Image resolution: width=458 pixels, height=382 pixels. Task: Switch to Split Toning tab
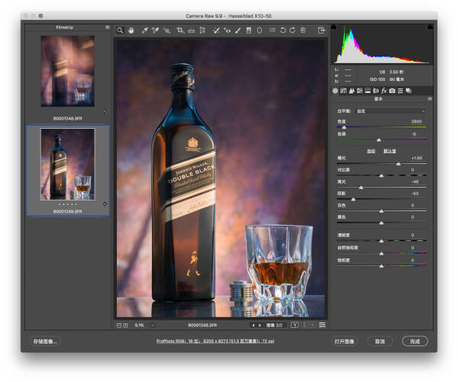[x=368, y=91]
